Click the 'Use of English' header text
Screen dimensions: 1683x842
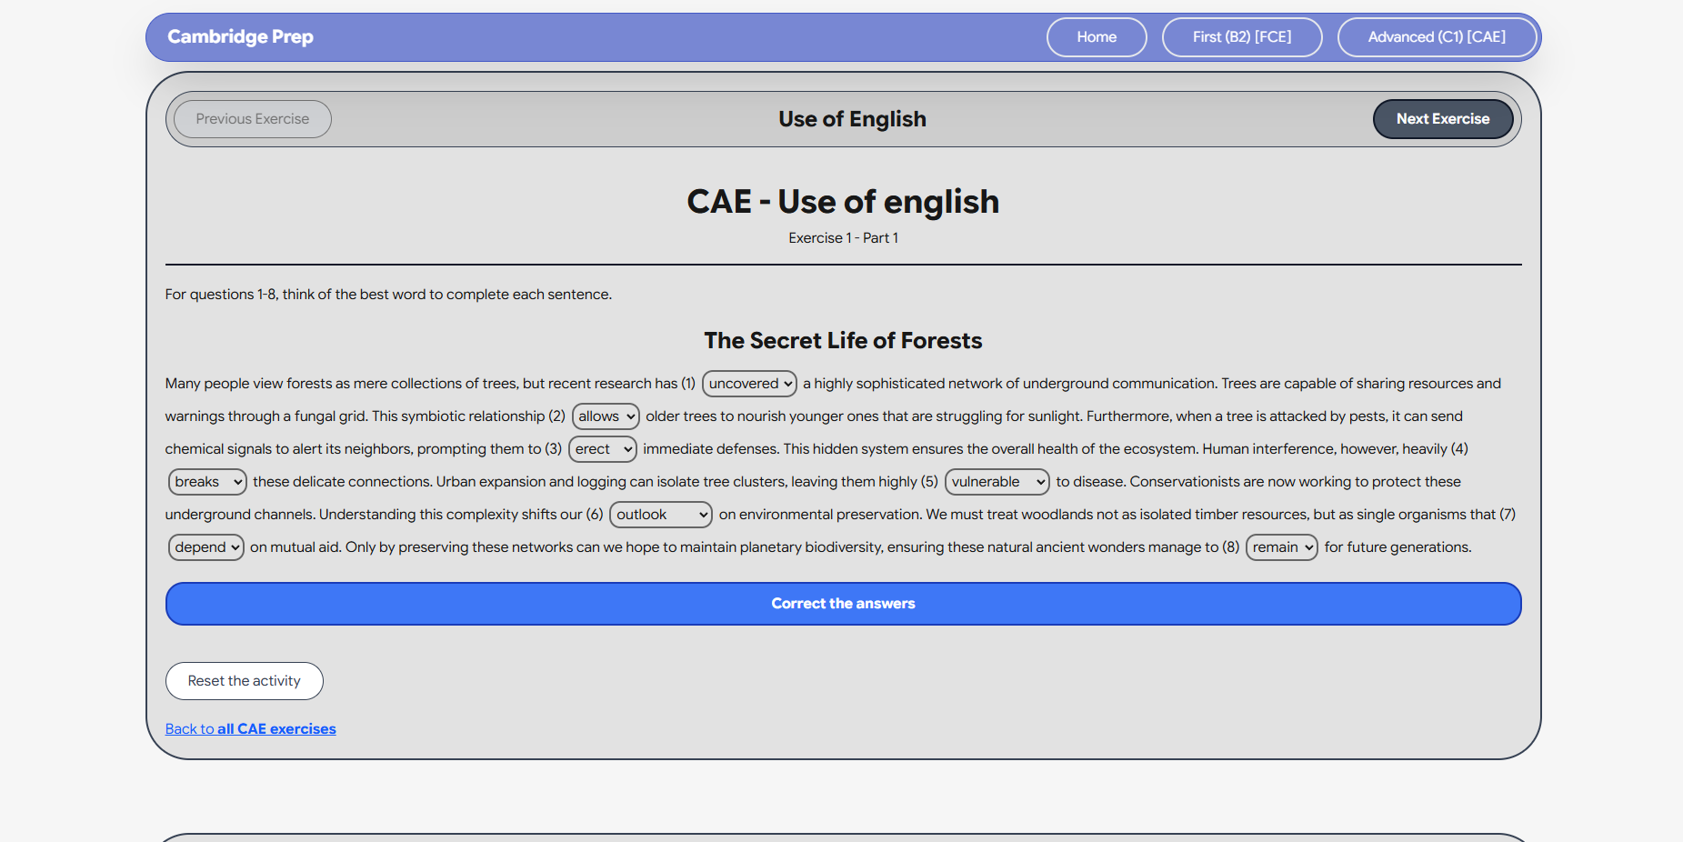[x=852, y=119]
